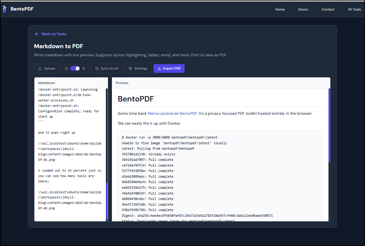This screenshot has width=365, height=246.
Task: Click the sun light mode icon
Action: 84,69
